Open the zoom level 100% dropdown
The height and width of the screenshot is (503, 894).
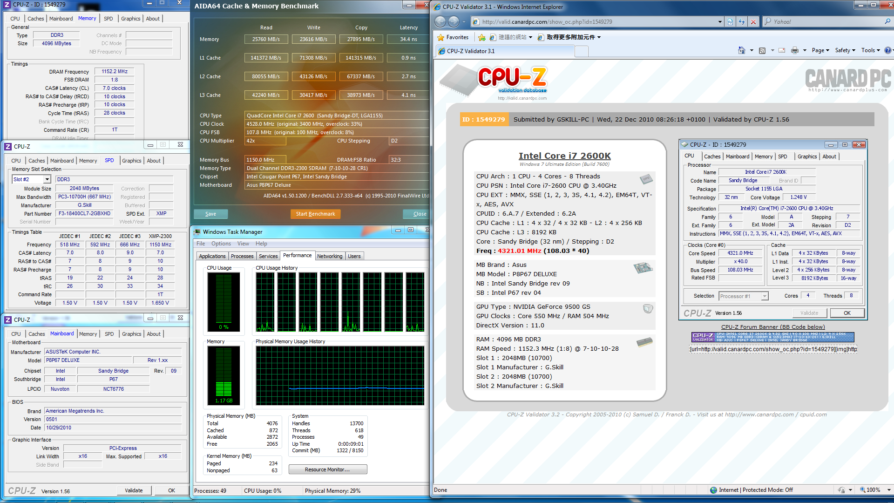(x=889, y=490)
